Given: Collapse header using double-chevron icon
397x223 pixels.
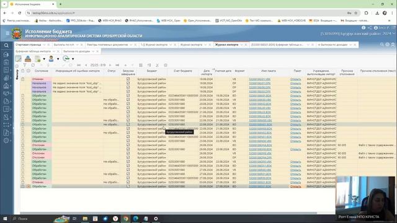Looking at the screenshot, I should click(393, 45).
